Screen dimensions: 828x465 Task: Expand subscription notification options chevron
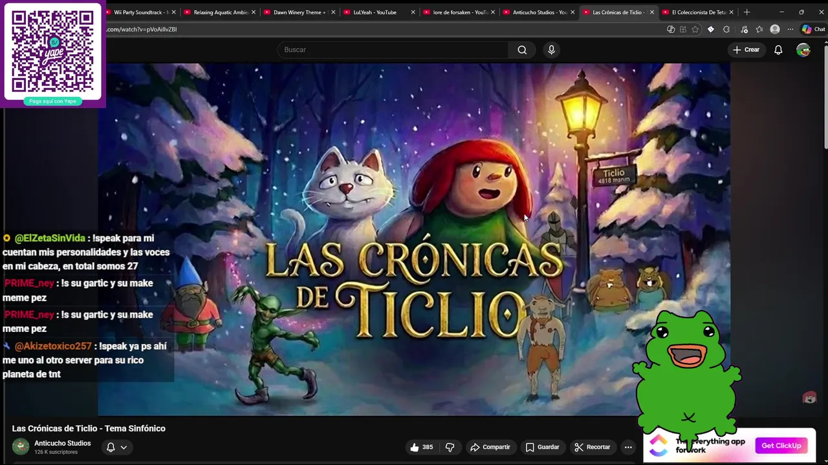[x=124, y=447]
